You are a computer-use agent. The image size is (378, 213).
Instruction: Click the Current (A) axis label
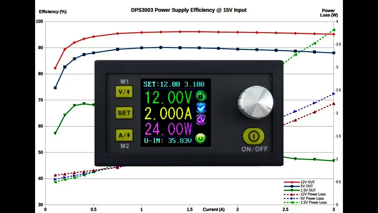(x=214, y=209)
